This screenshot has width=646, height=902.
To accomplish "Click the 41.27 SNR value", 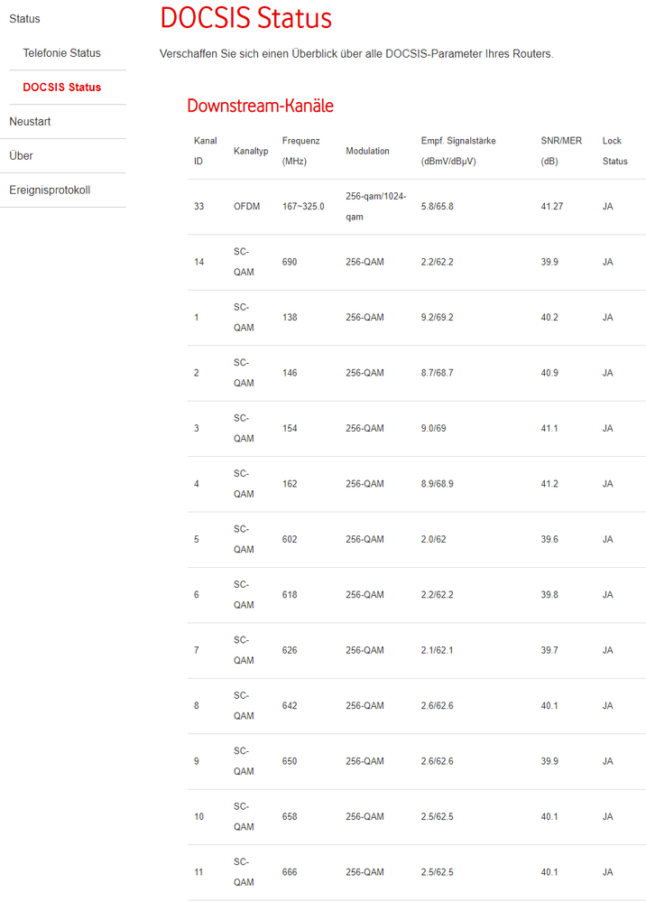I will coord(552,207).
